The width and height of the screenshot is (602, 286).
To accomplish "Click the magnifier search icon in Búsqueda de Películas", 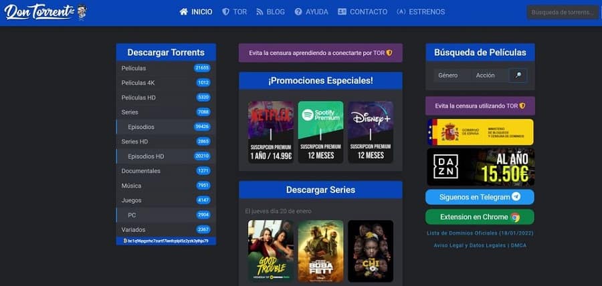I will click(x=518, y=76).
